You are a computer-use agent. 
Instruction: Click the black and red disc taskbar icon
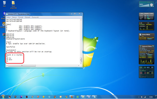pyautogui.click(x=27, y=97)
